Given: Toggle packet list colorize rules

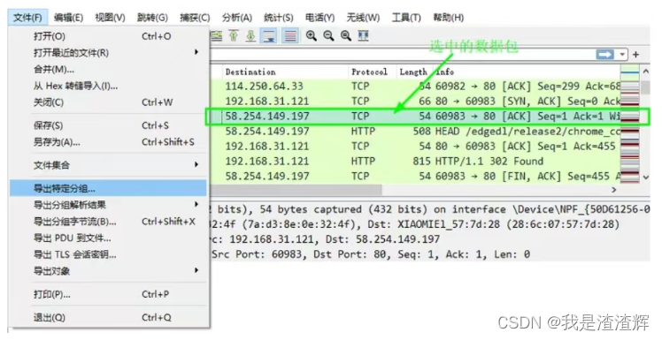Looking at the screenshot, I should tap(290, 36).
